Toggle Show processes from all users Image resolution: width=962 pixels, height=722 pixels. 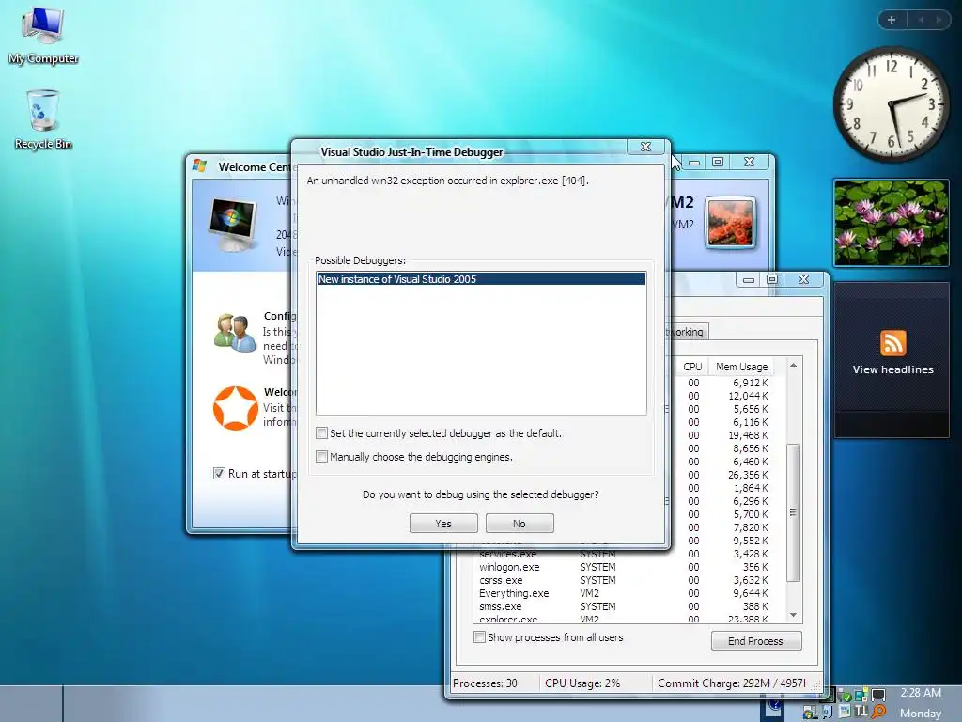[x=479, y=636]
